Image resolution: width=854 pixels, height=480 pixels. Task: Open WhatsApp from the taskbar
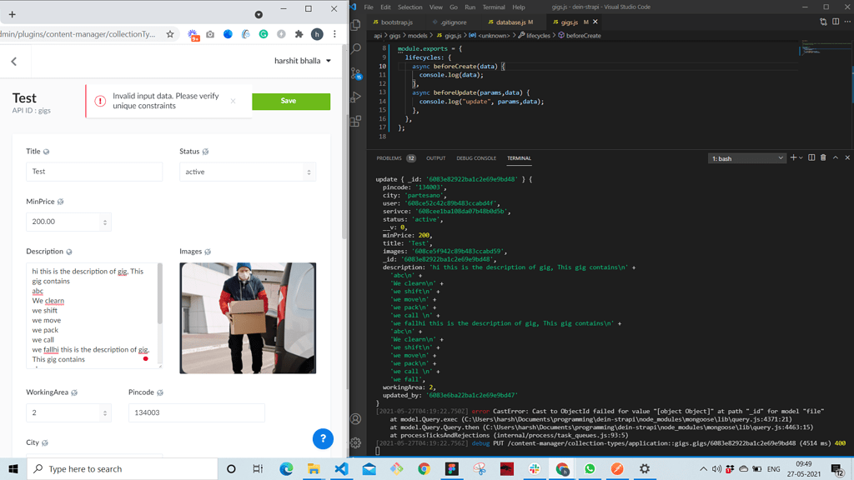[590, 468]
